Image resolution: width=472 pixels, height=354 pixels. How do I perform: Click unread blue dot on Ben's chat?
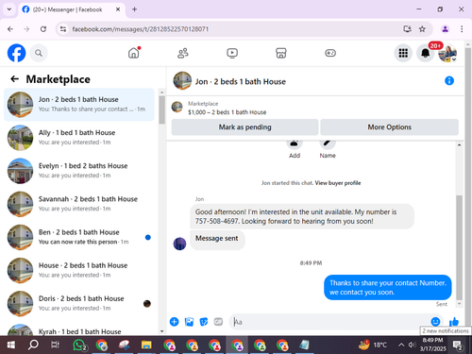(x=147, y=237)
